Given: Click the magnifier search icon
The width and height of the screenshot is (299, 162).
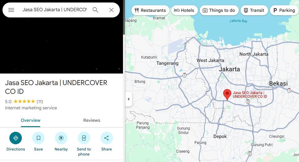Looking at the screenshot, I should (95, 10).
